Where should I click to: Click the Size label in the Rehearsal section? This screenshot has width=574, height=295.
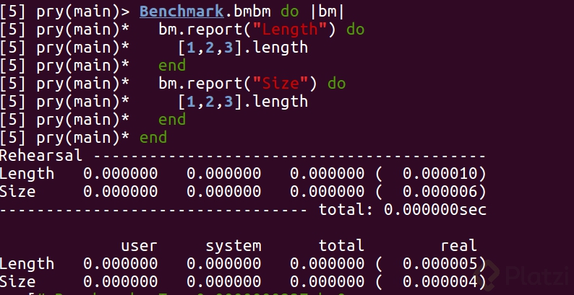pos(17,191)
